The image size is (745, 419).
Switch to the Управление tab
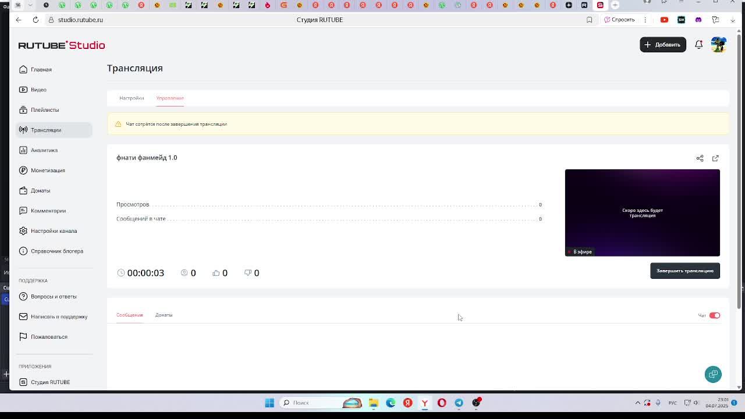[x=170, y=98]
